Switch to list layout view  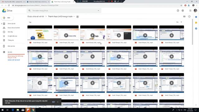point(184,16)
